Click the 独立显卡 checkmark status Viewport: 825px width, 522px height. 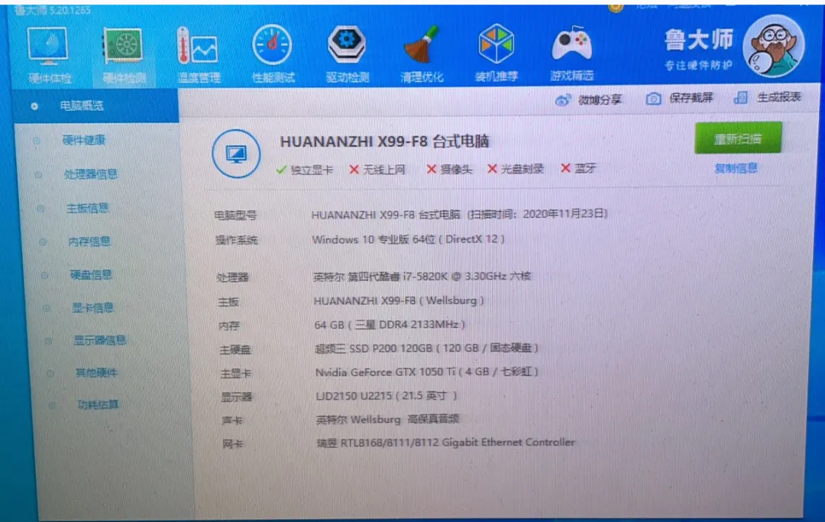pos(305,170)
